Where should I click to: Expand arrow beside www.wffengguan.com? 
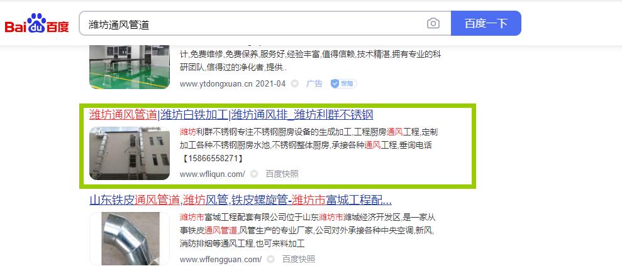(x=270, y=260)
